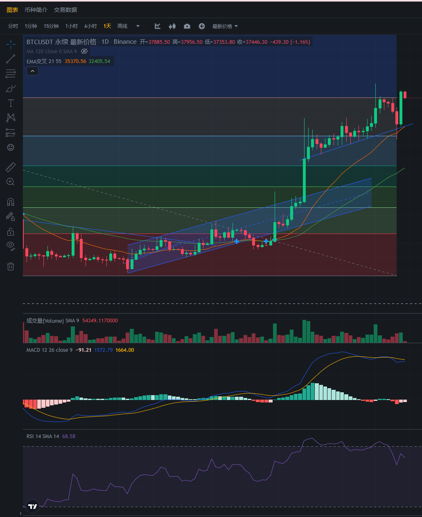The height and width of the screenshot is (517, 422).
Task: Collapse the indicator legend chevron
Action: tap(32, 71)
